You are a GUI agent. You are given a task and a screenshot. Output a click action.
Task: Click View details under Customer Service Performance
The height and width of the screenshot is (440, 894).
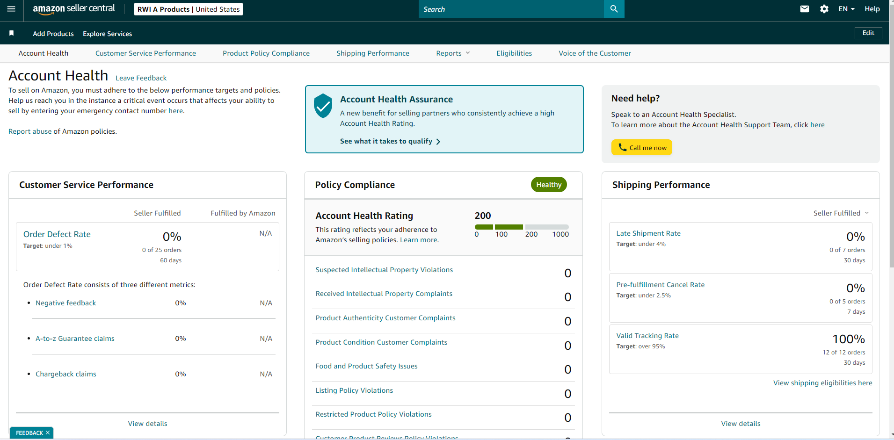147,424
